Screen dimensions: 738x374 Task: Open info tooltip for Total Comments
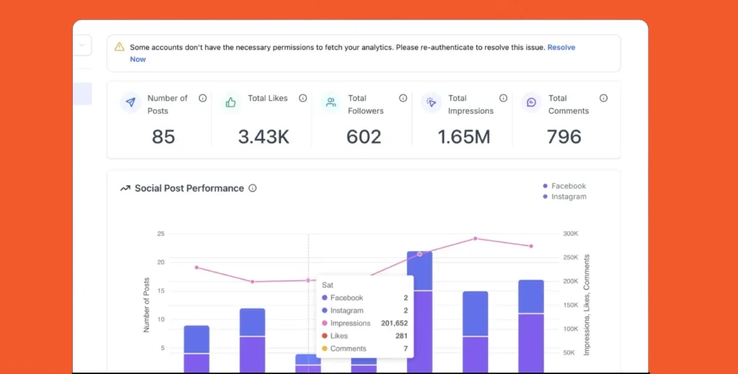pyautogui.click(x=603, y=98)
